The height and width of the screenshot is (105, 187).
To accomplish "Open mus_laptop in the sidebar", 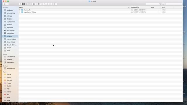I will (10, 30).
